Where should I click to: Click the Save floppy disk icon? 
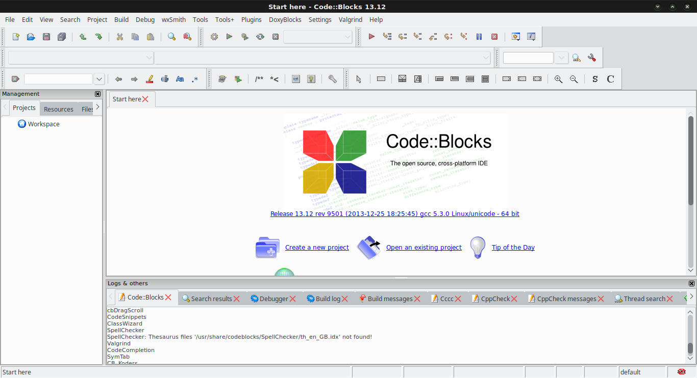click(x=46, y=37)
